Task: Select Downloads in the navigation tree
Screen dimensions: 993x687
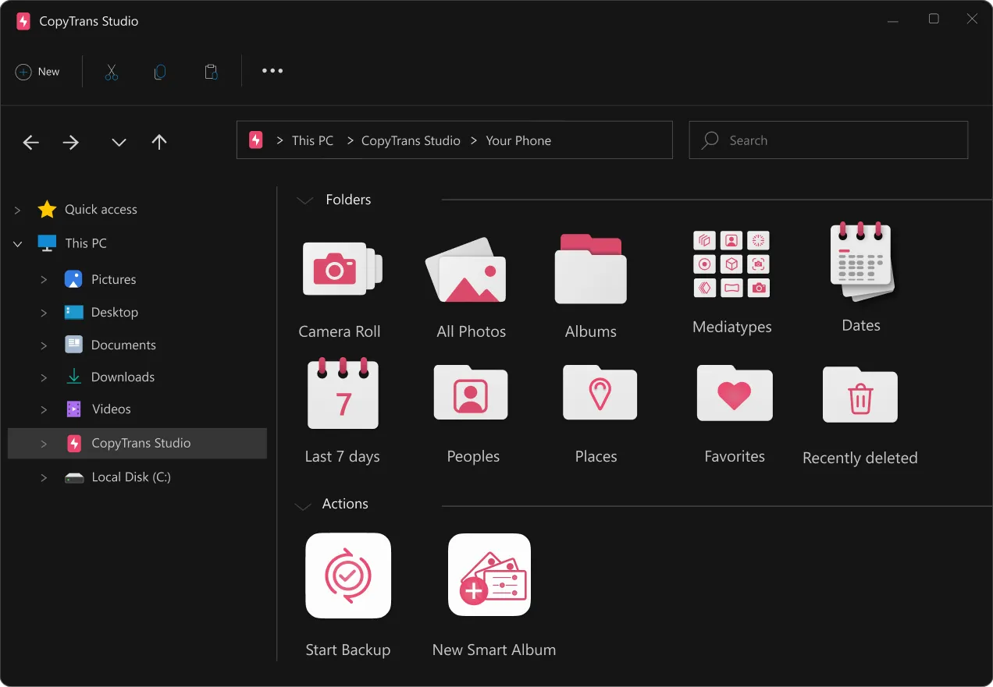Action: (123, 377)
